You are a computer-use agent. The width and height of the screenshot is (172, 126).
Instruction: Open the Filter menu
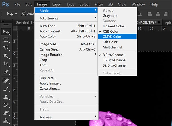(x=99, y=4)
